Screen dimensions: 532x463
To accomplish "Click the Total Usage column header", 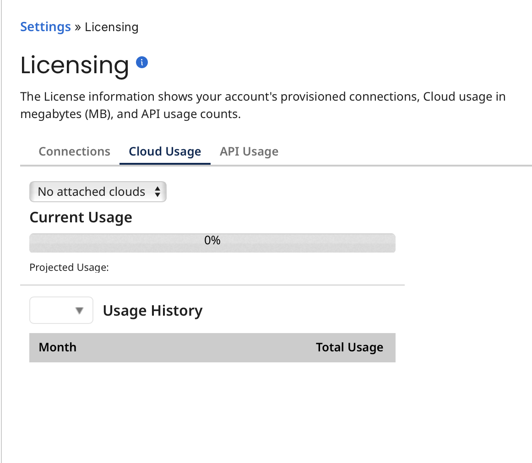I will (x=349, y=347).
